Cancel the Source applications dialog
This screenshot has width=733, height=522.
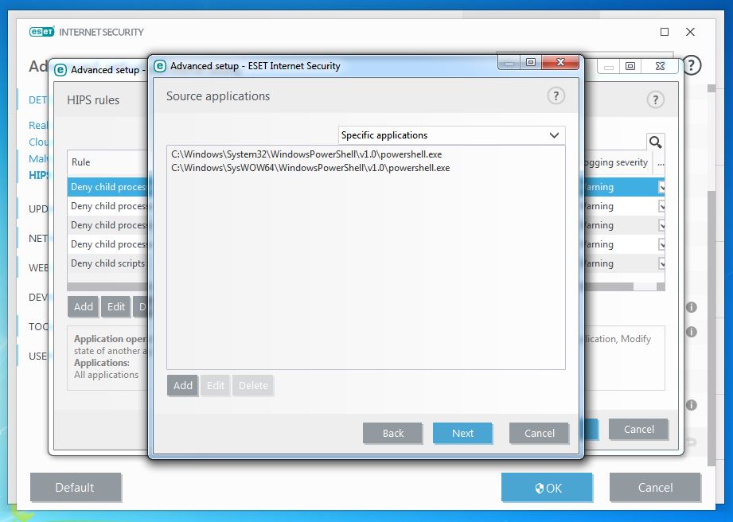(x=539, y=433)
